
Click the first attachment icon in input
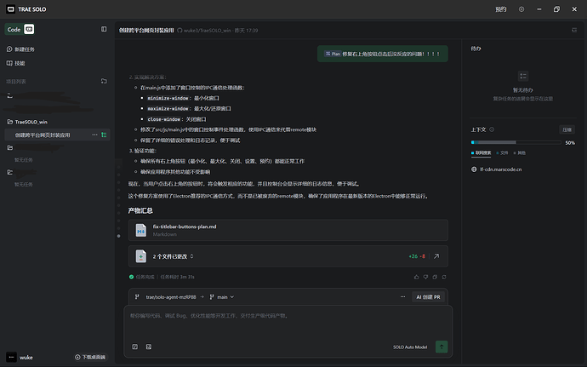tap(135, 347)
